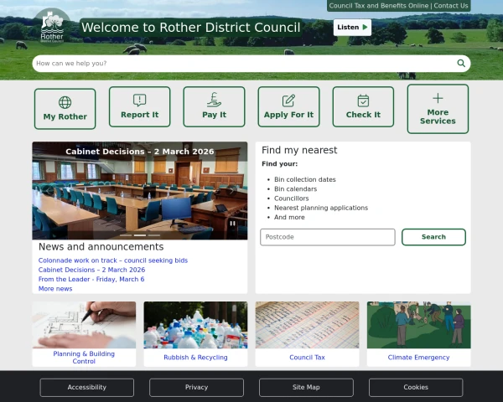Select Accessibility in the footer menu
The height and width of the screenshot is (402, 503).
87,387
